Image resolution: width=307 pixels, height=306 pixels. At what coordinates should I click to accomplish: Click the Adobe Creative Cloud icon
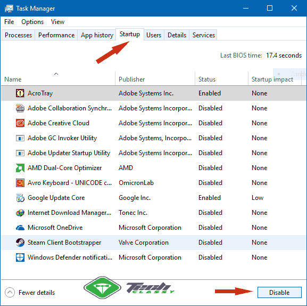coord(20,123)
